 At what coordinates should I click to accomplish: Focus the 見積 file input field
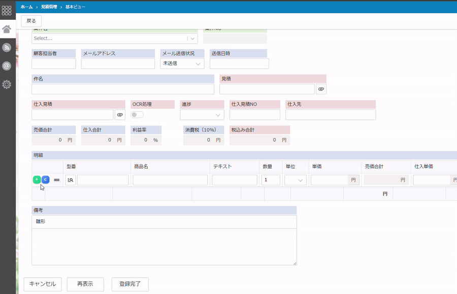click(267, 89)
